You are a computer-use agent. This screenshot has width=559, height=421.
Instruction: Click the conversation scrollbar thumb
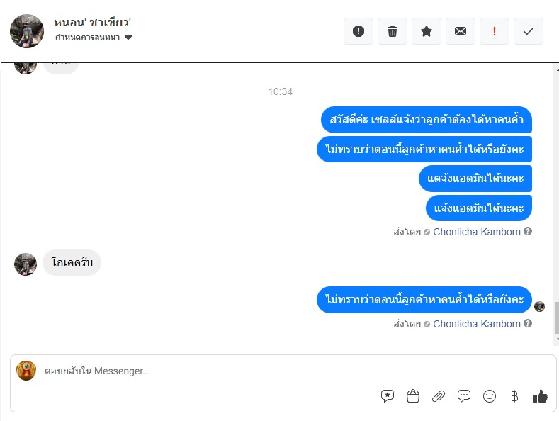coord(556,317)
